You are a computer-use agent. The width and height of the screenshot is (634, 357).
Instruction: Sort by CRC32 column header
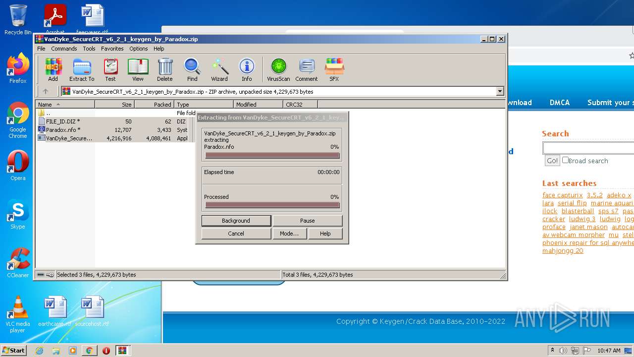pyautogui.click(x=301, y=104)
